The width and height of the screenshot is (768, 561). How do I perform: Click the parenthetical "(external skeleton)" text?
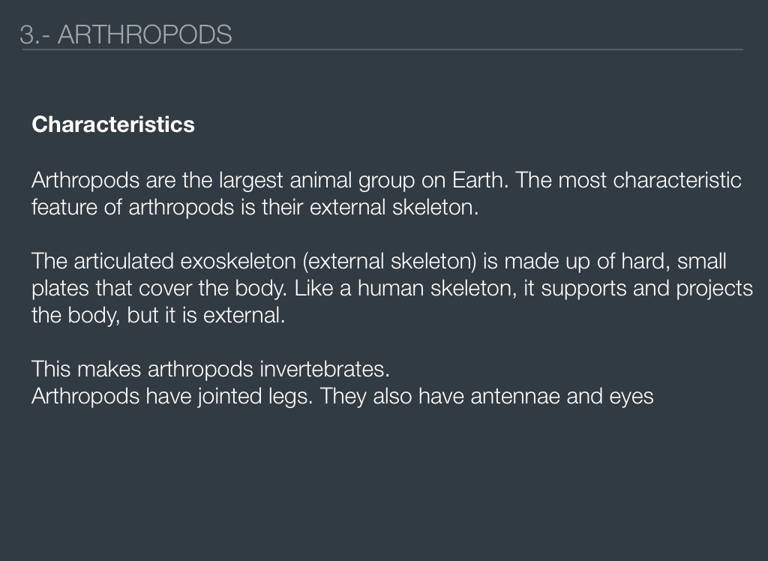[x=391, y=262]
